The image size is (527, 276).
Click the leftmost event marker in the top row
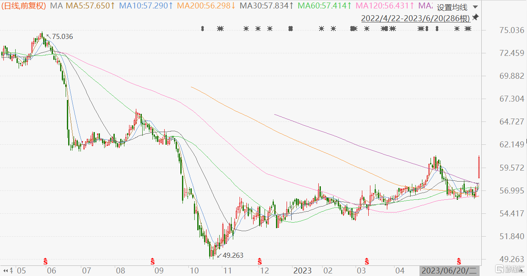[202, 29]
